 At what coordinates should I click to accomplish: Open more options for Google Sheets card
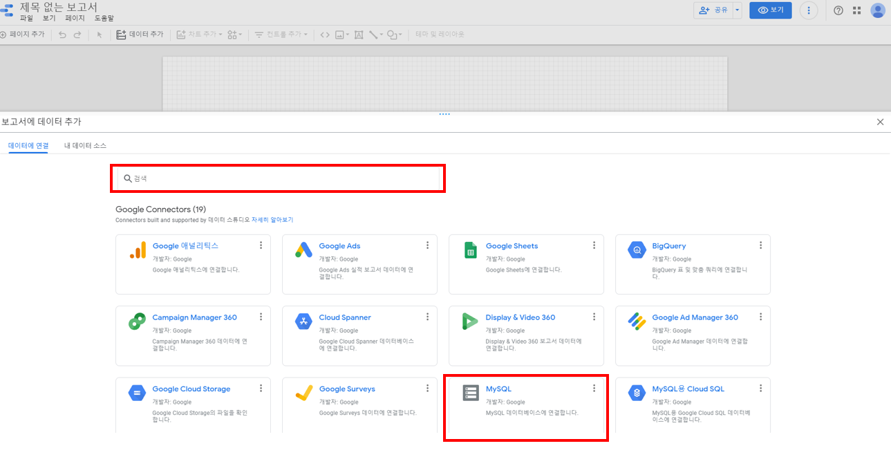point(594,245)
